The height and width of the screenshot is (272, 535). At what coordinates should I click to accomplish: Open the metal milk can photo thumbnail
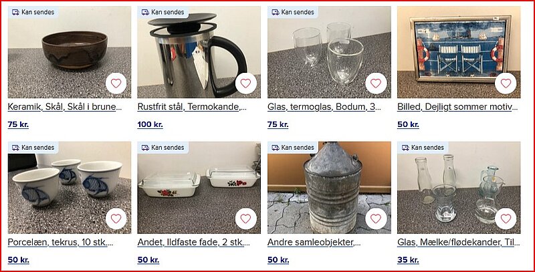329,188
